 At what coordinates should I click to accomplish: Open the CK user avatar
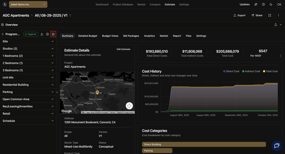[x=279, y=4]
